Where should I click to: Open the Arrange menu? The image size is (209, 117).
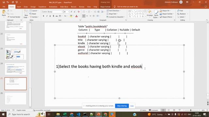click(150, 13)
